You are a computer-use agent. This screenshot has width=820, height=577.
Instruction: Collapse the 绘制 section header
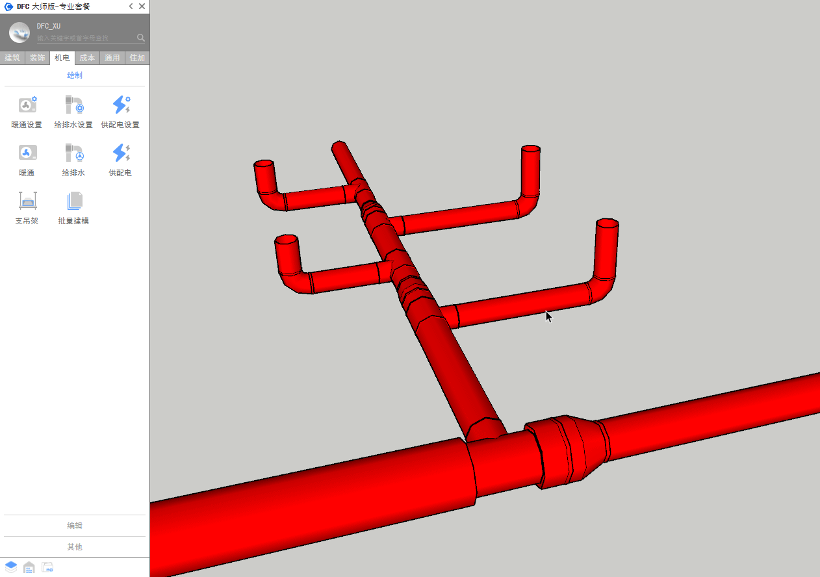tap(75, 75)
